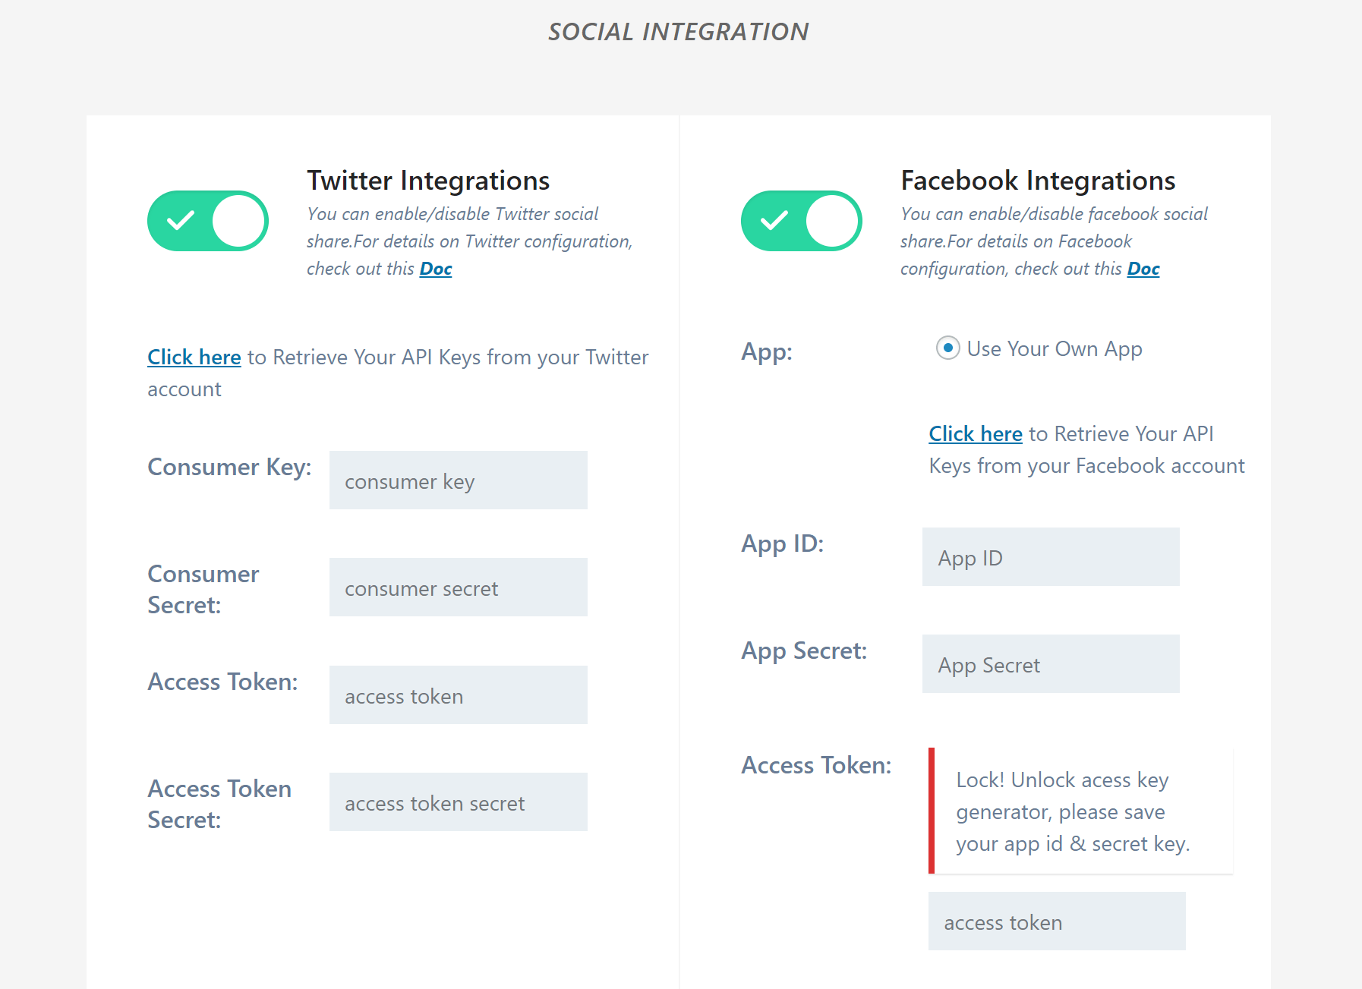Select the Use Your Own App radio button
This screenshot has width=1362, height=989.
[x=947, y=348]
